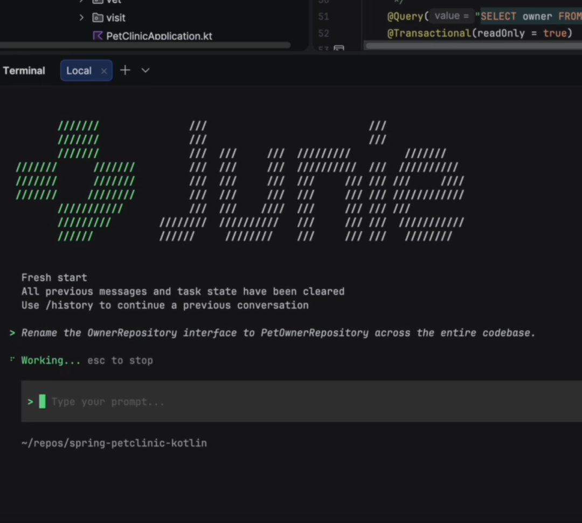Click the @Transactional annotation on line 52
The height and width of the screenshot is (523, 582).
[x=429, y=33]
